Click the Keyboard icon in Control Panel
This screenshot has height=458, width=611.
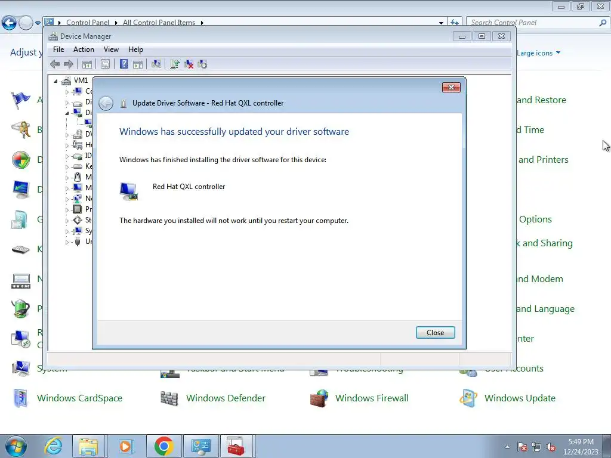[x=21, y=249]
